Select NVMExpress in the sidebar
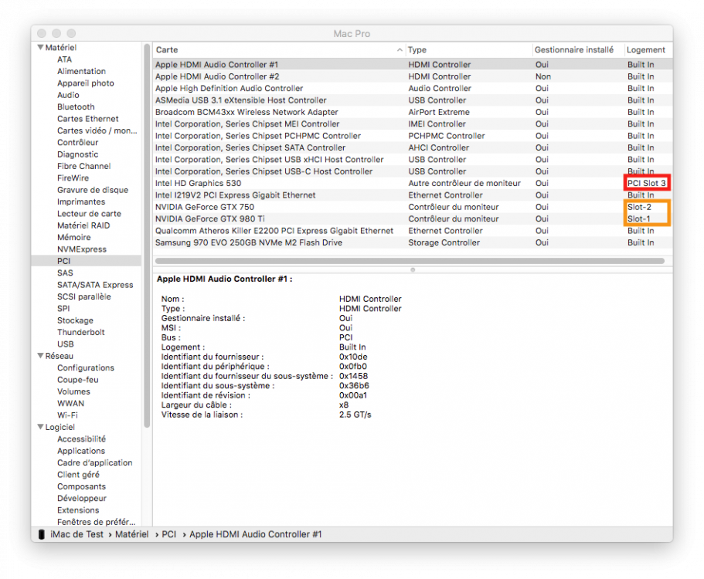Image resolution: width=704 pixels, height=579 pixels. click(82, 249)
